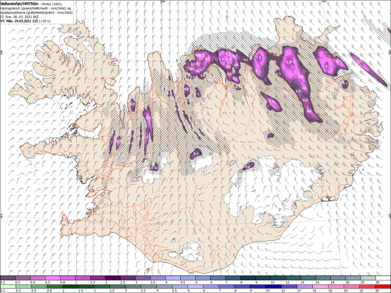Click the 15W longitude label at top

pyautogui.click(x=323, y=1)
